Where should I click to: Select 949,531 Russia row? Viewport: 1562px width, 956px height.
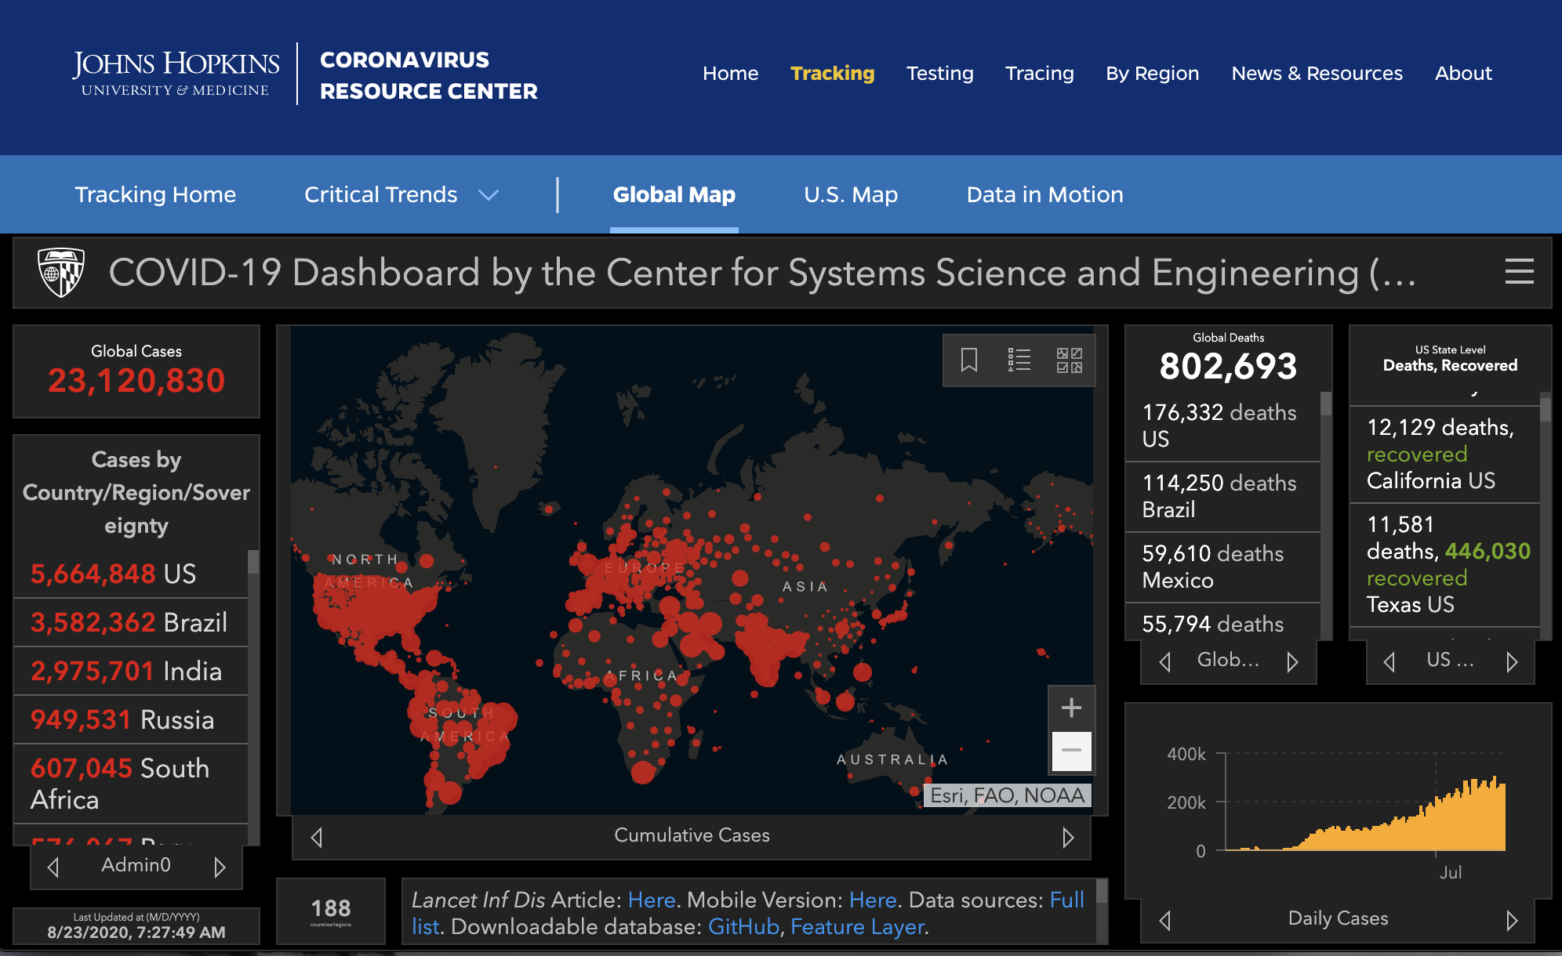pyautogui.click(x=131, y=719)
